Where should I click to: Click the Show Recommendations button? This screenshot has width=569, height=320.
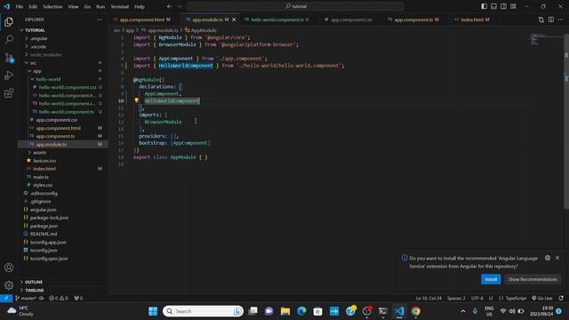tap(532, 279)
